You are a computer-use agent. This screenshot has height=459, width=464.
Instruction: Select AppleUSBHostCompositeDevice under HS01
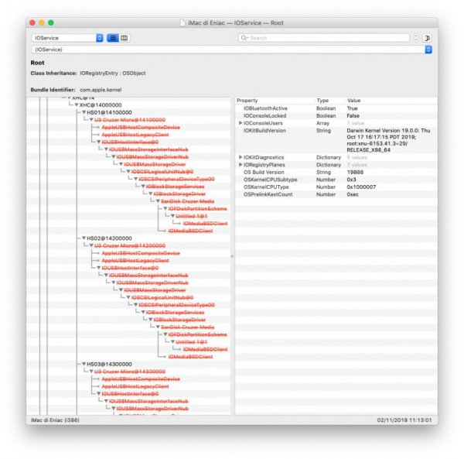point(141,128)
